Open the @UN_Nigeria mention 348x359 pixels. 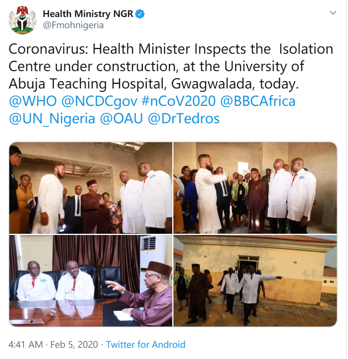pos(52,119)
